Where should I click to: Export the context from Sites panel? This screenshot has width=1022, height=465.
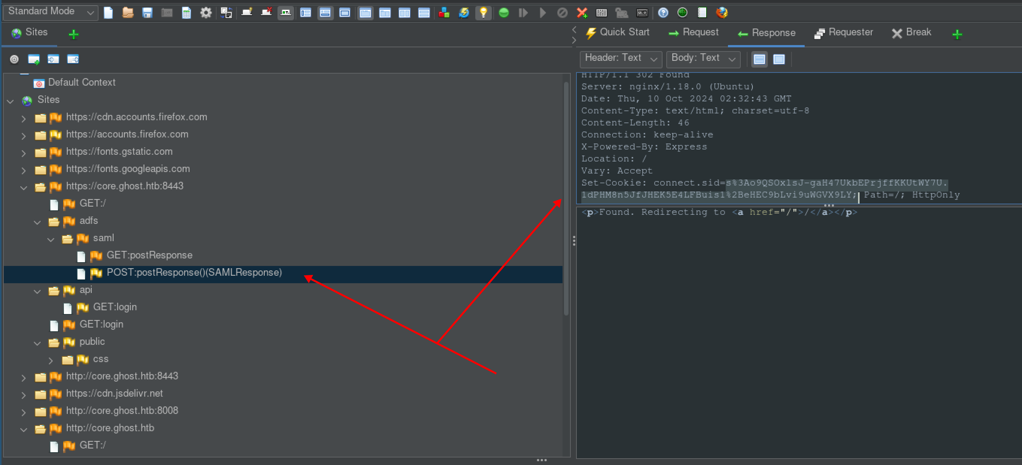point(73,59)
